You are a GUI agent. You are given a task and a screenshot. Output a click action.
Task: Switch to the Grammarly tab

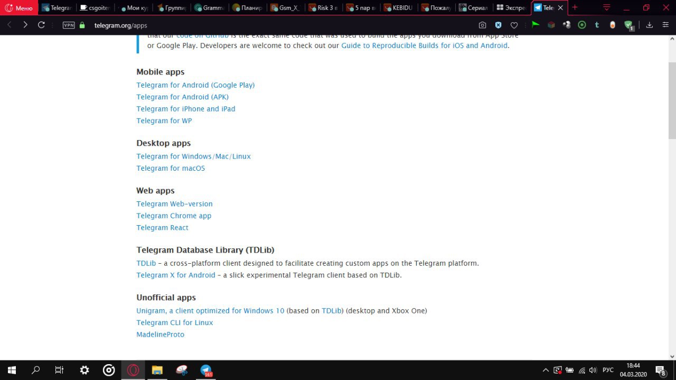point(209,8)
